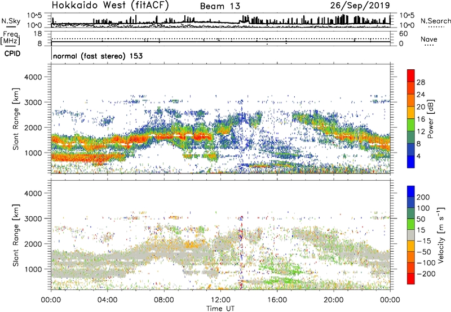Click the blue bottom of the power colorbar
The image size is (451, 312).
411,162
